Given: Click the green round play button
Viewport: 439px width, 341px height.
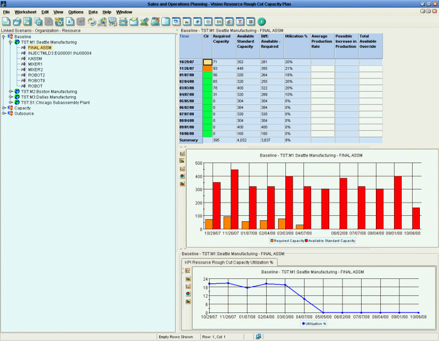Looking at the screenshot, I should [262, 21].
